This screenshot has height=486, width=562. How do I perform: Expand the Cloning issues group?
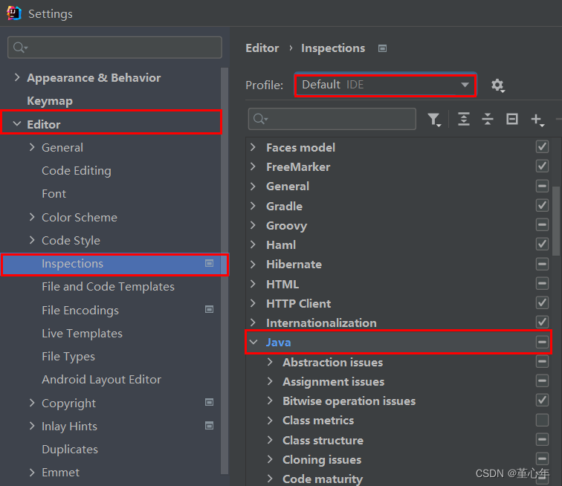270,459
